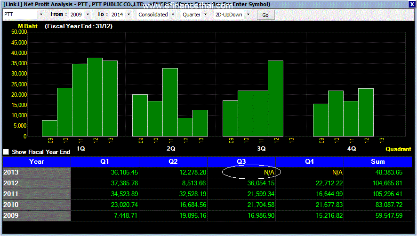Screen dimensions: 417x236
Task: Click the 2Q 2012 bar in chart
Action: (185, 127)
